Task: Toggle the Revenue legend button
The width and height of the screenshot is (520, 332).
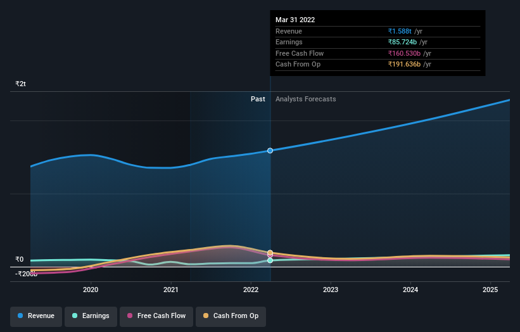Action: 36,316
